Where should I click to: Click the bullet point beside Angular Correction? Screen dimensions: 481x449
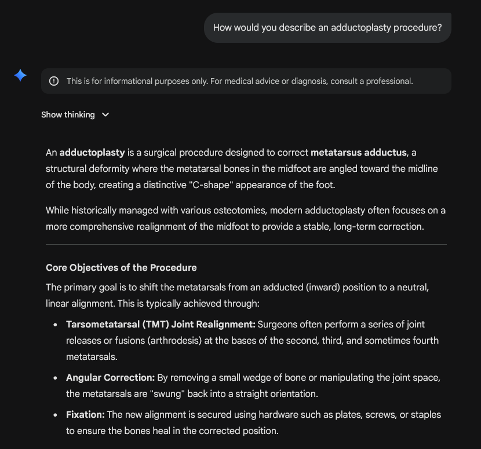(x=55, y=378)
